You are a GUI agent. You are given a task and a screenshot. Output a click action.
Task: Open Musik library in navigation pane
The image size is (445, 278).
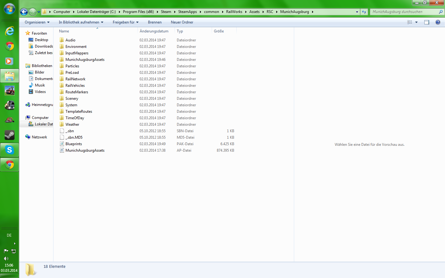(x=40, y=85)
